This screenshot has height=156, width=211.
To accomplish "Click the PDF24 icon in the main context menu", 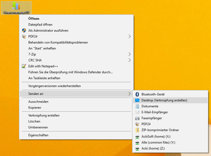I will pyautogui.click(x=24, y=36).
